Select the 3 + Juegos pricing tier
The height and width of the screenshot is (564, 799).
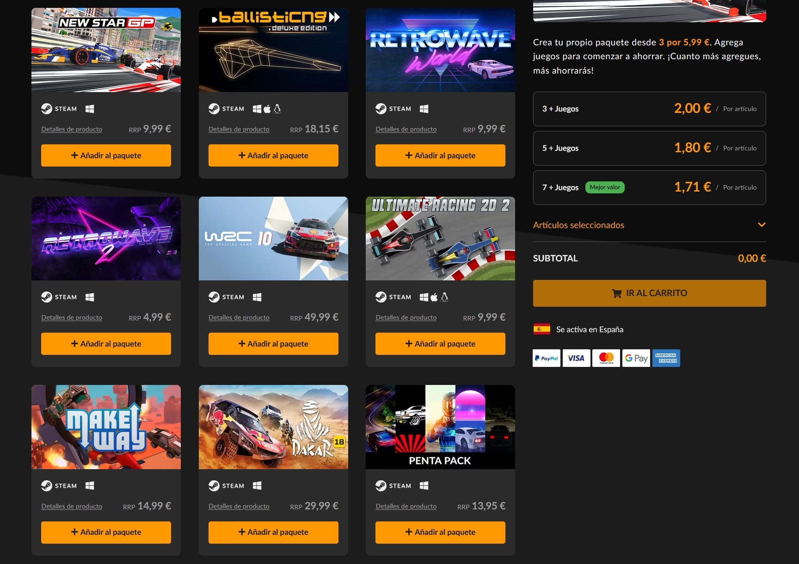point(649,109)
